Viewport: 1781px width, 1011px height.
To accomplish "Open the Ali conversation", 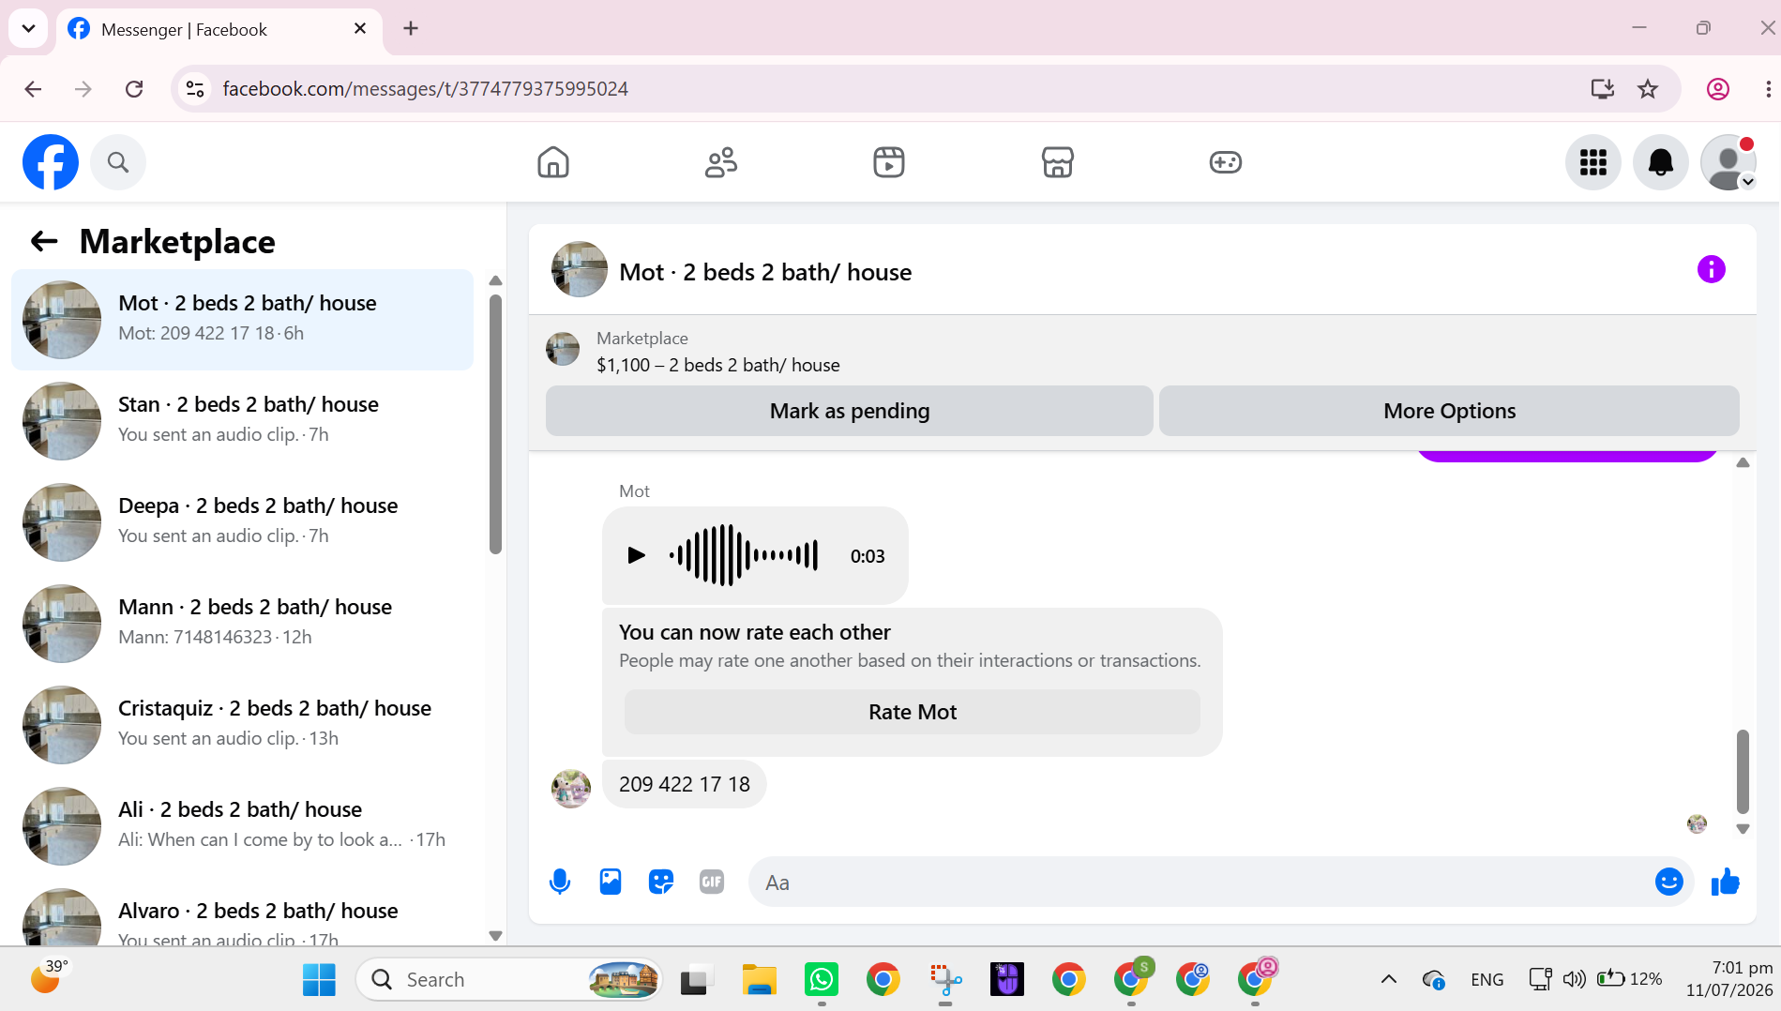I will pos(243,826).
